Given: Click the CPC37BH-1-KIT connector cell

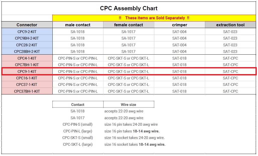Looking at the screenshot, I should click(27, 91).
